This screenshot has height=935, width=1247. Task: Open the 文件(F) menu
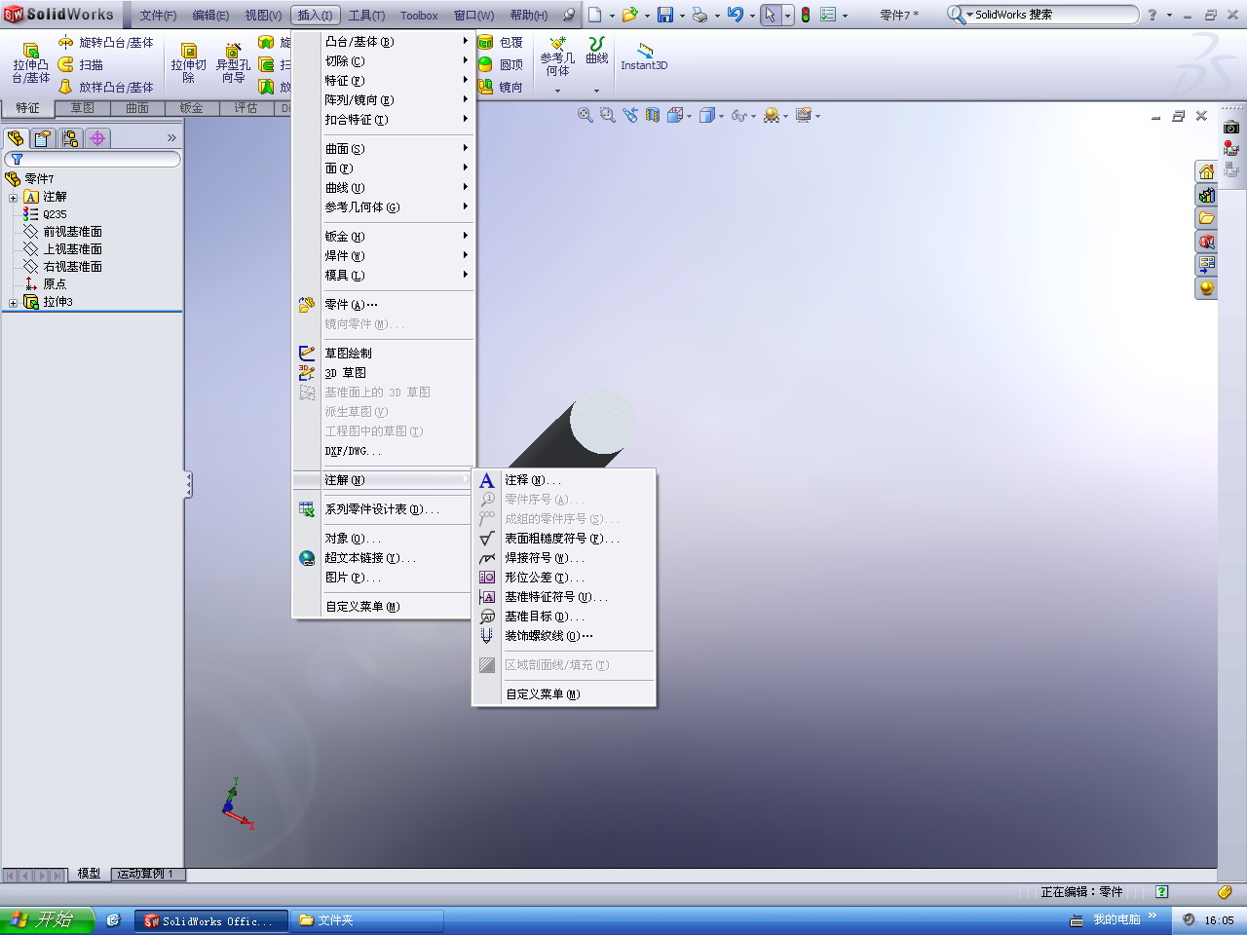[x=158, y=16]
